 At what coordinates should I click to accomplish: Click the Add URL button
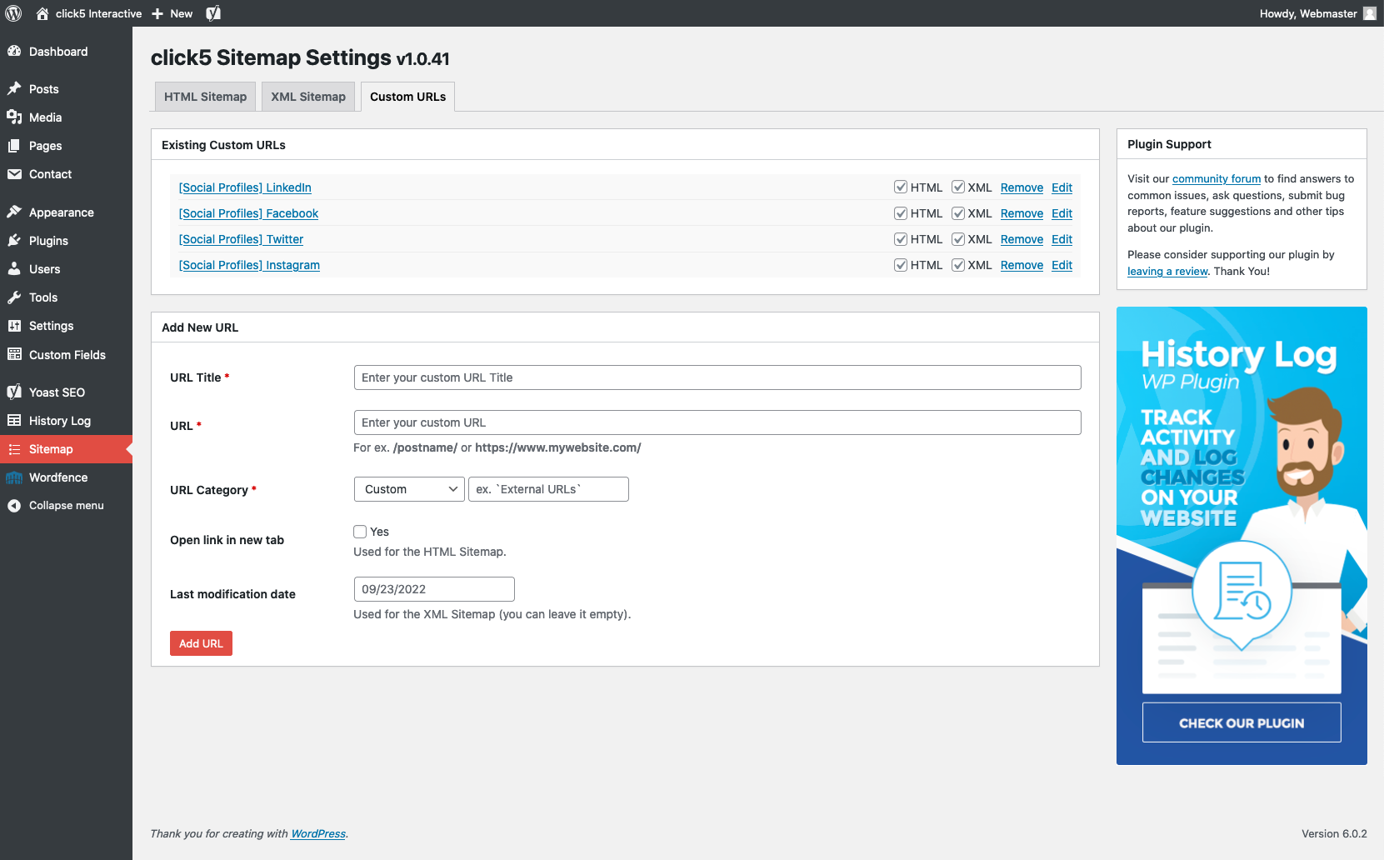201,643
